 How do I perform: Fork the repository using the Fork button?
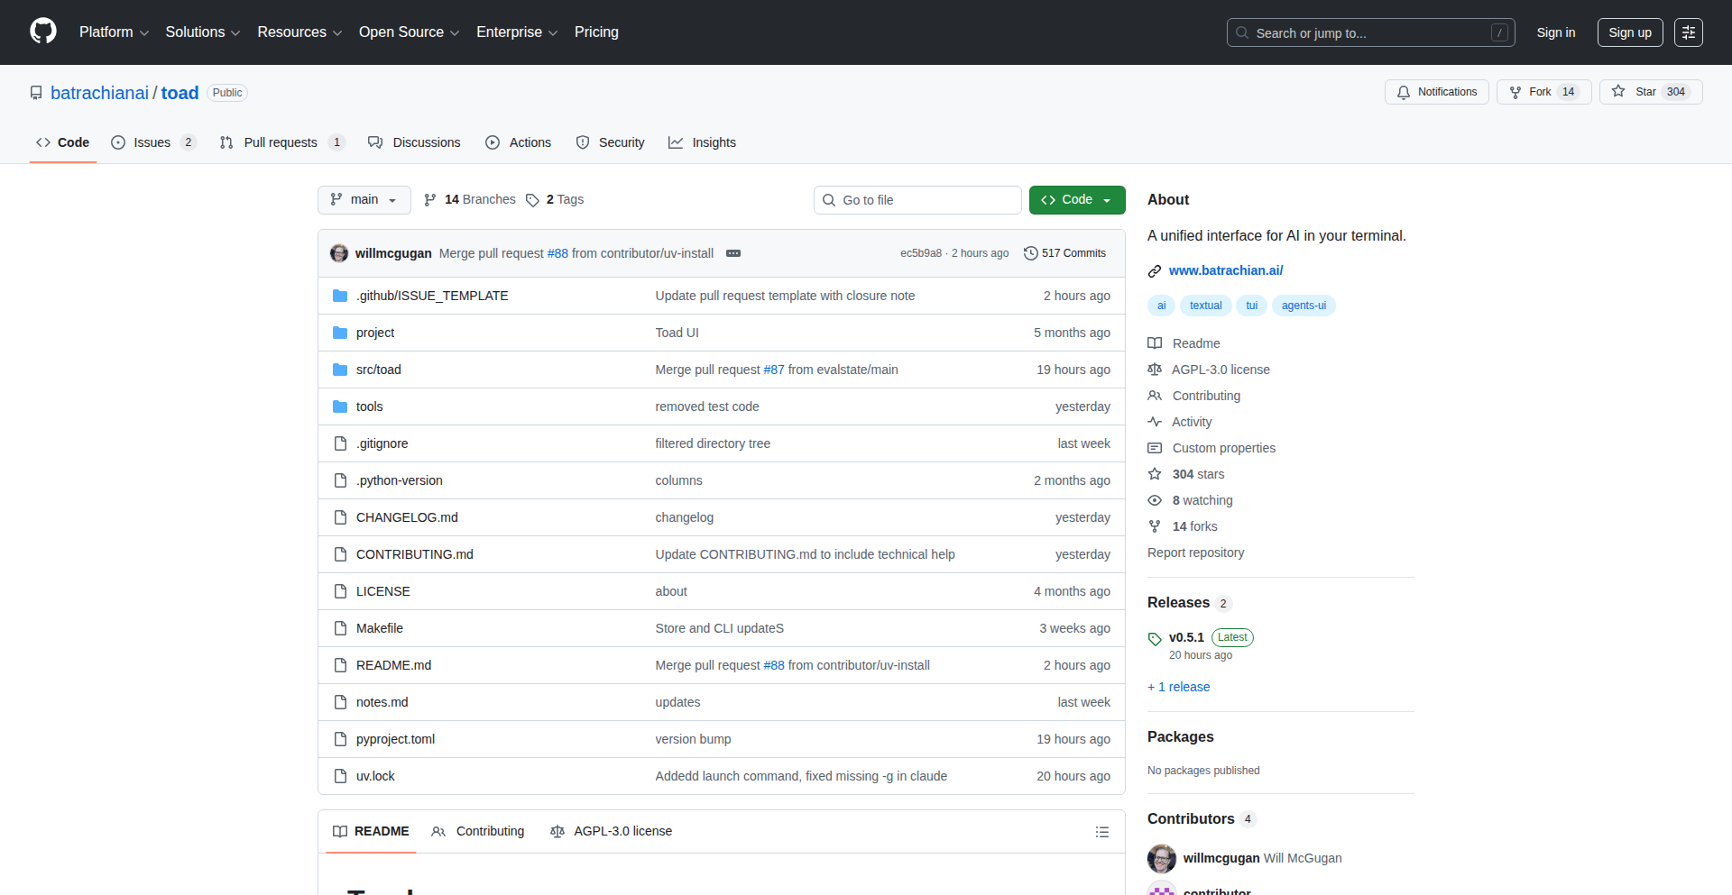[1543, 92]
